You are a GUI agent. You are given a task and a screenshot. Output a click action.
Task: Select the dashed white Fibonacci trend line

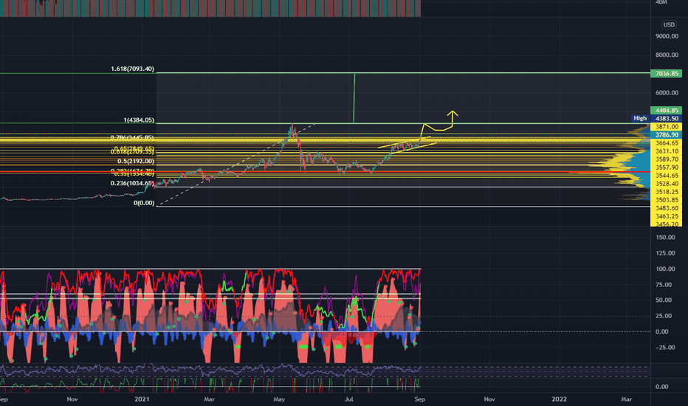pos(237,164)
